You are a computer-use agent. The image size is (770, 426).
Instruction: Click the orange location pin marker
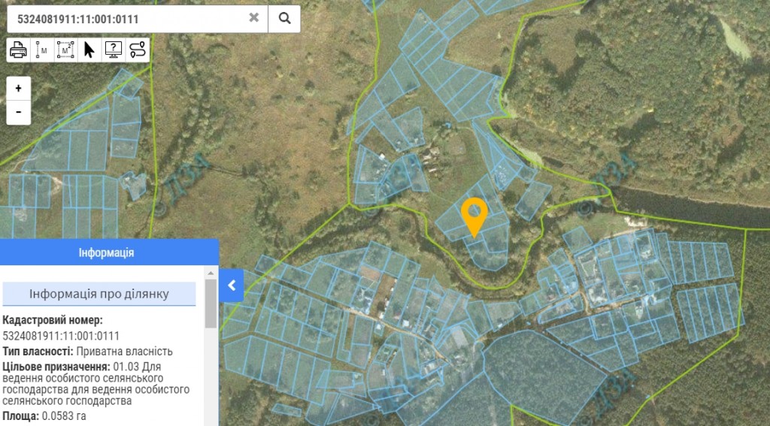(x=474, y=215)
